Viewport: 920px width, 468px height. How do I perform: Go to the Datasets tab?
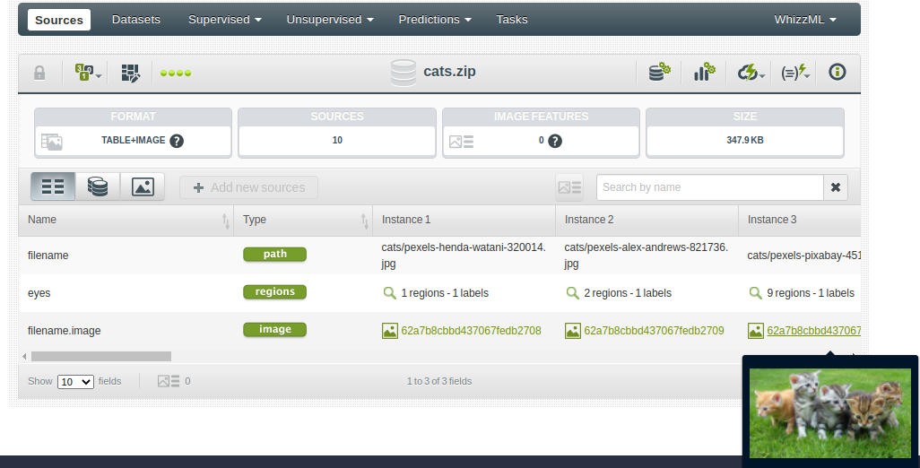coord(136,20)
